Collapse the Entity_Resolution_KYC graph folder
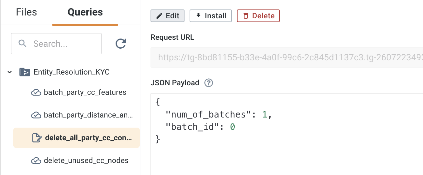The height and width of the screenshot is (175, 423). (10, 72)
